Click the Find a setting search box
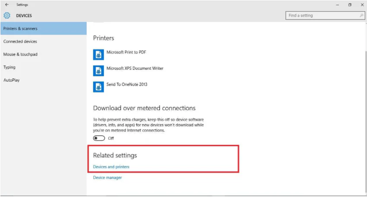This screenshot has width=367, height=197. point(322,16)
